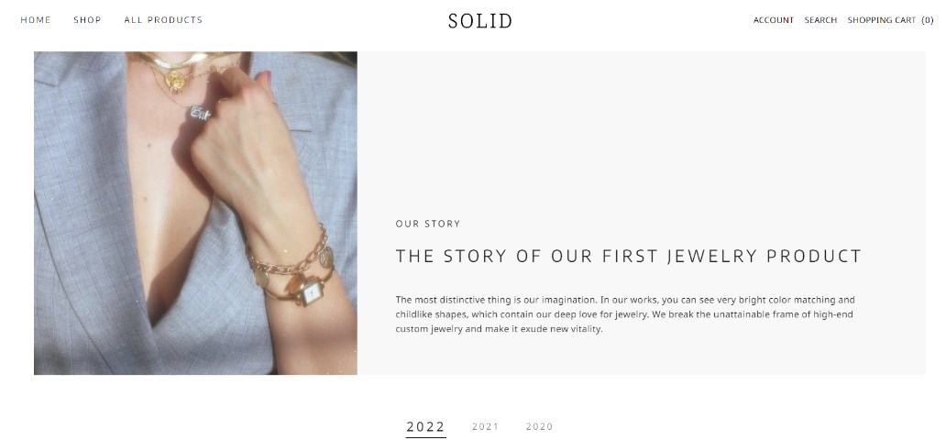946x440 pixels.
Task: Click the silver ring in the photo
Action: click(201, 112)
